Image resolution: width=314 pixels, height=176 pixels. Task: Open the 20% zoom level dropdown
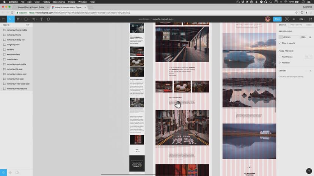click(302, 19)
